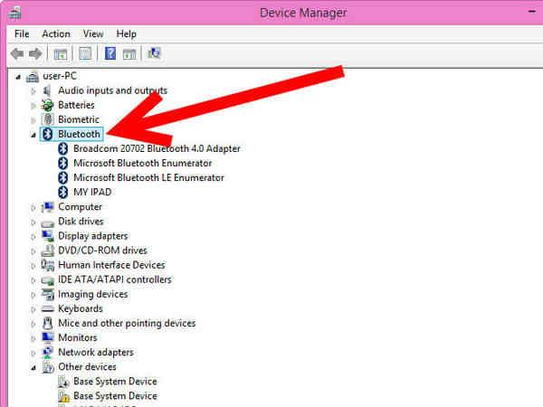
Task: Click the Back arrow toolbar icon
Action: click(16, 54)
